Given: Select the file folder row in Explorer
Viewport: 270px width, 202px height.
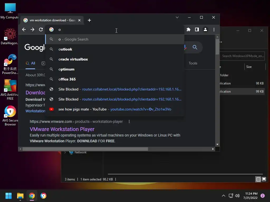Looking at the screenshot, I should pyautogui.click(x=242, y=75).
